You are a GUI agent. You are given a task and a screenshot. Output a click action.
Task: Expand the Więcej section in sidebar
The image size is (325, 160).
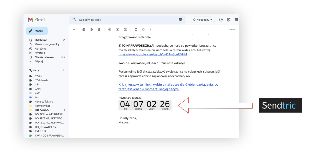[39, 61]
